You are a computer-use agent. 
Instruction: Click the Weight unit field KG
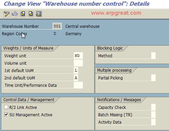tap(78, 56)
